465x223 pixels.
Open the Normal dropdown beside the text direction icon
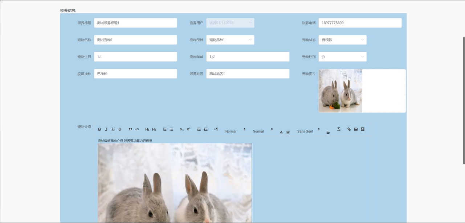point(235,131)
